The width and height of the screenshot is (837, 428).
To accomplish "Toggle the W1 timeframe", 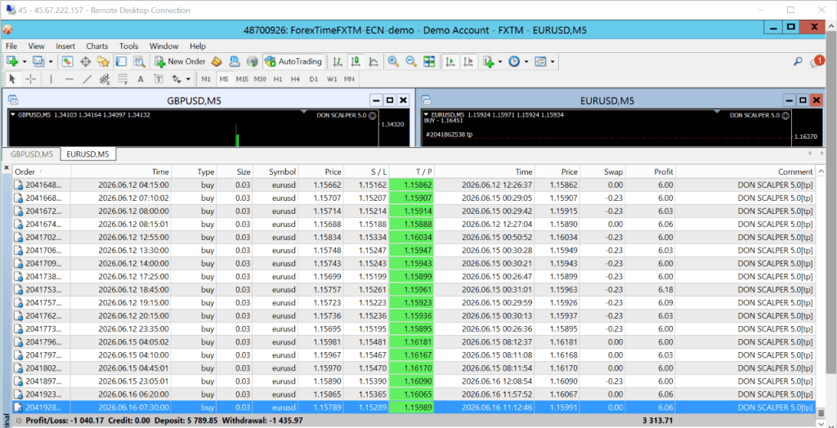I will [x=332, y=79].
